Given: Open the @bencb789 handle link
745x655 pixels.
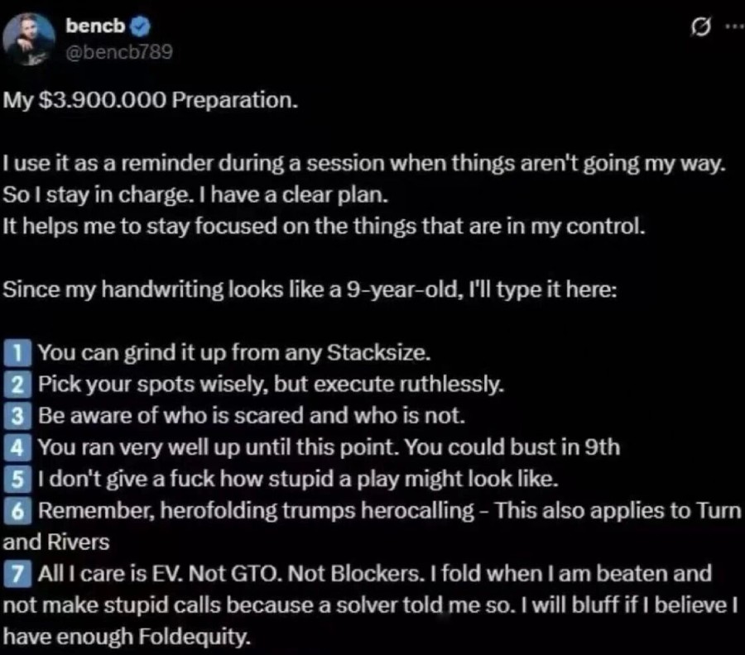Looking at the screenshot, I should (118, 52).
